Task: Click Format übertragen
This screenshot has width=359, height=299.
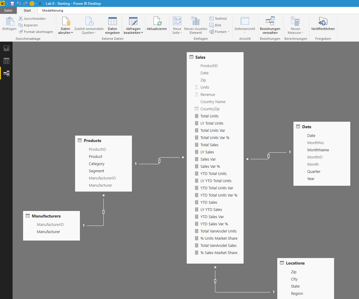Action: 36,32
